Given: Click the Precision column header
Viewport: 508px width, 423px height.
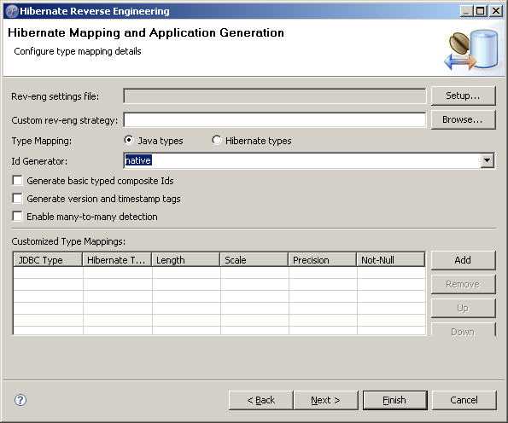Looking at the screenshot, I should click(x=323, y=260).
